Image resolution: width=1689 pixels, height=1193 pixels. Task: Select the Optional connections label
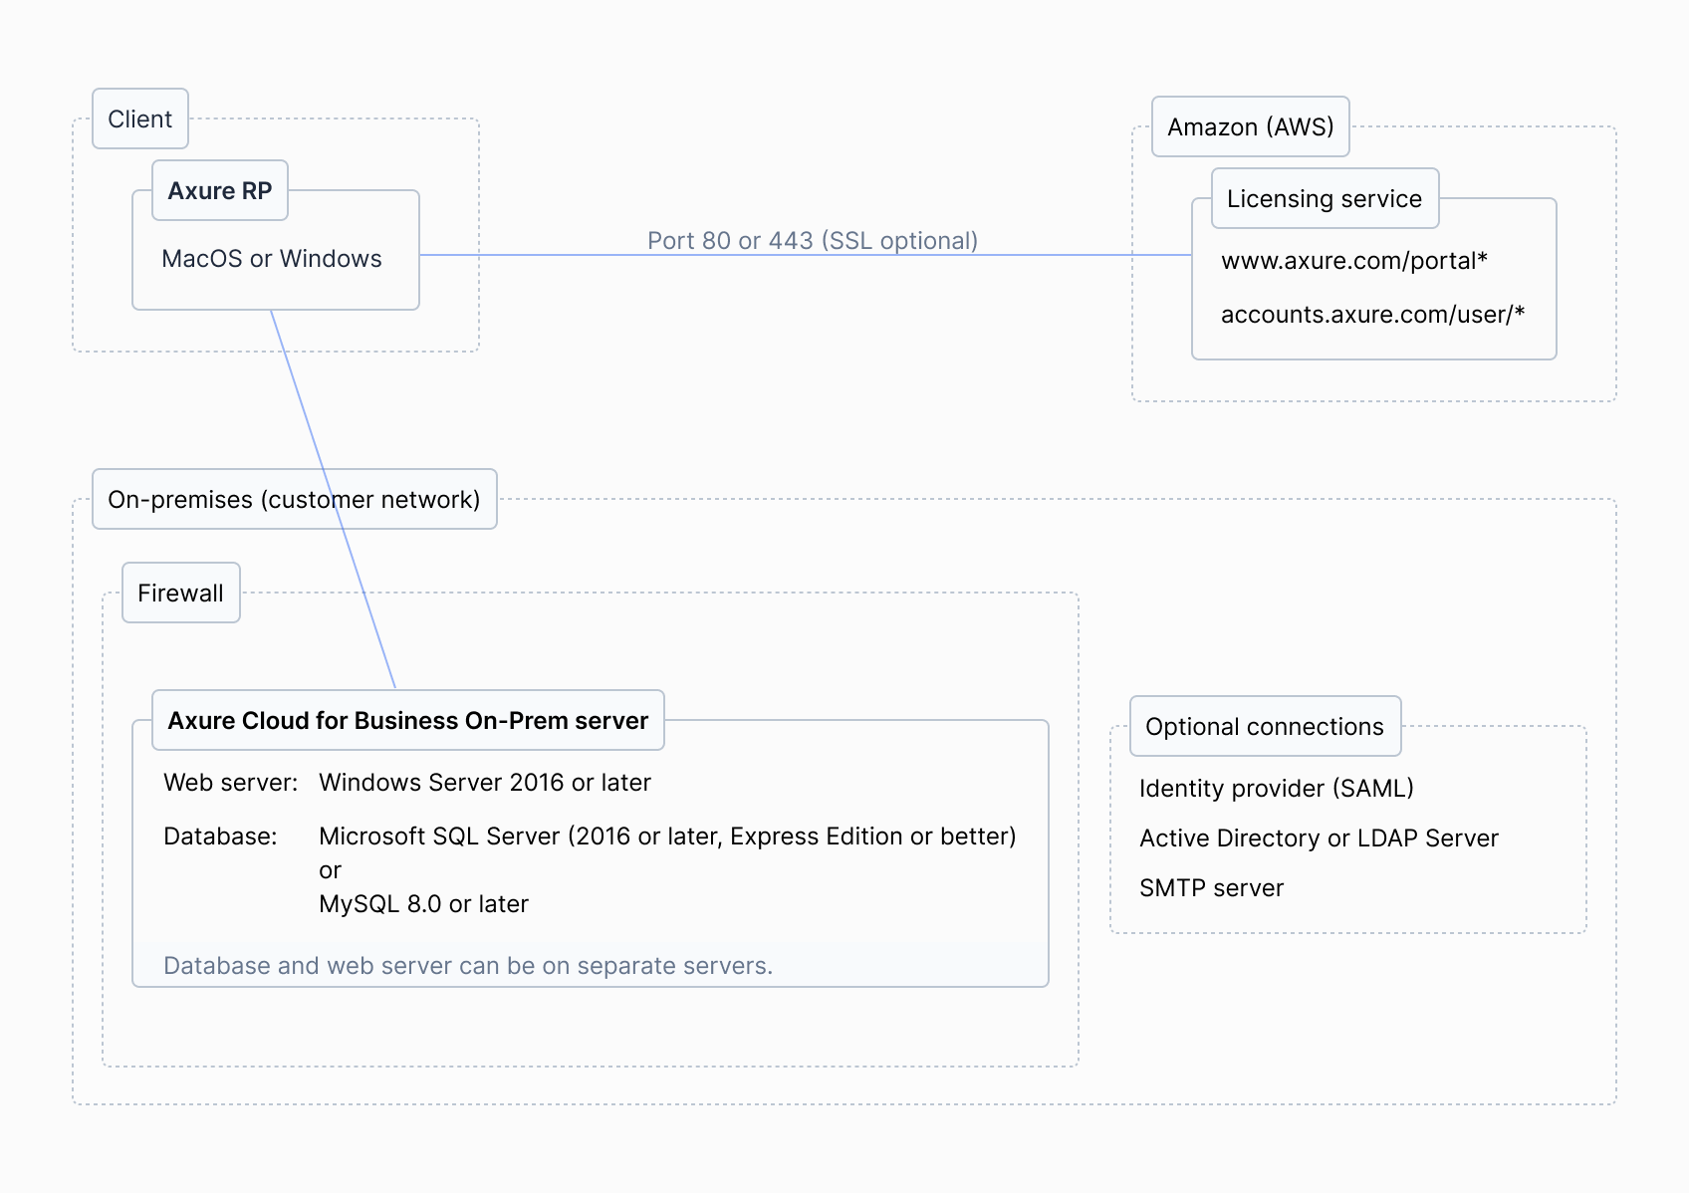click(x=1265, y=726)
